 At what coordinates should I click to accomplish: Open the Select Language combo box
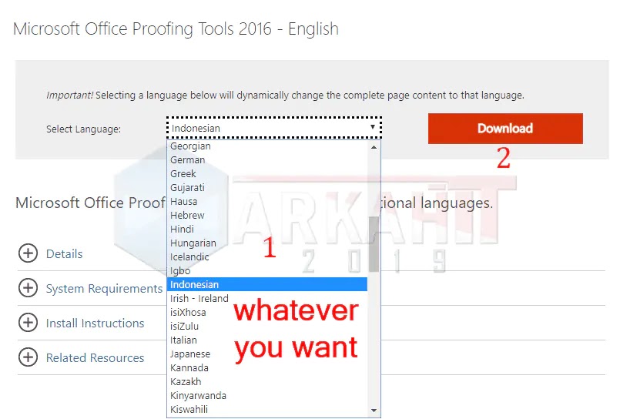pos(273,128)
